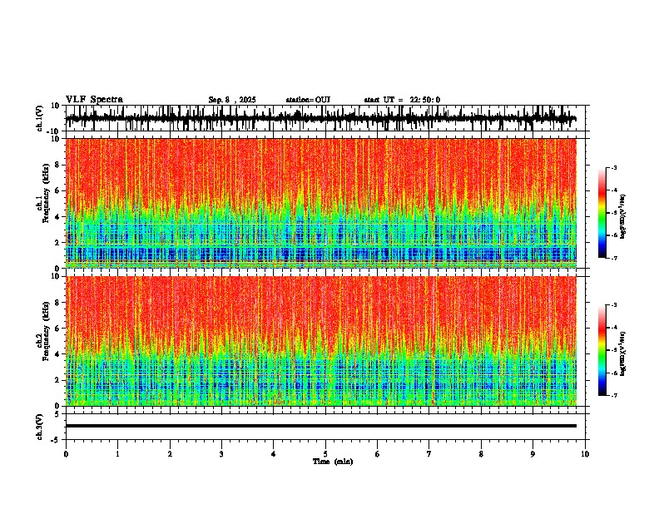Click the time axis tick label "0"
This screenshot has width=659, height=509.
tap(66, 454)
